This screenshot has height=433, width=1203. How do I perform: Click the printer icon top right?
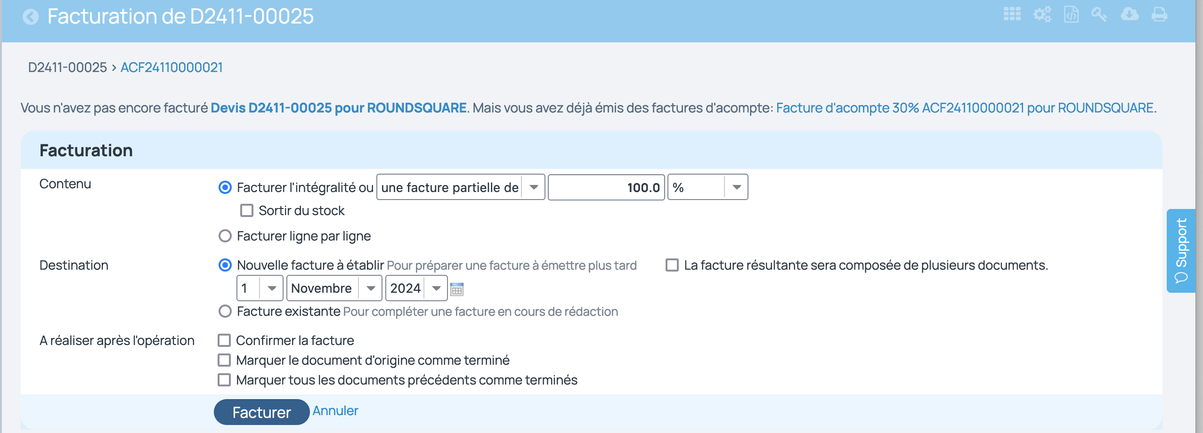1160,15
